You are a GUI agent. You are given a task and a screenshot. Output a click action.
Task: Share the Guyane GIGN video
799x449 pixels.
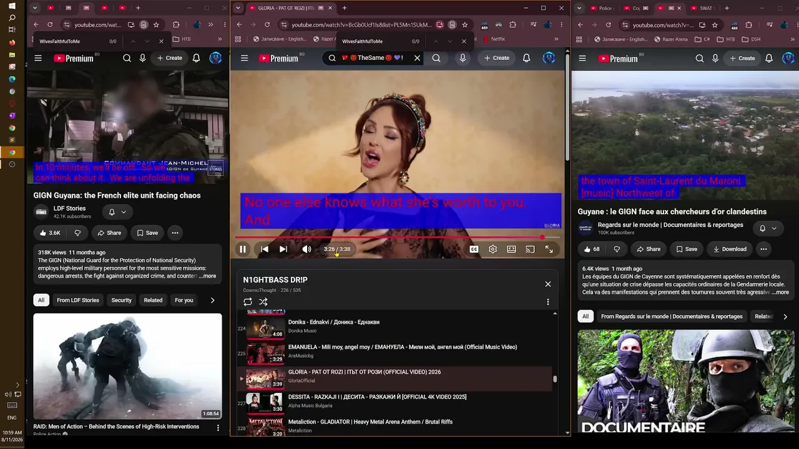coord(648,249)
